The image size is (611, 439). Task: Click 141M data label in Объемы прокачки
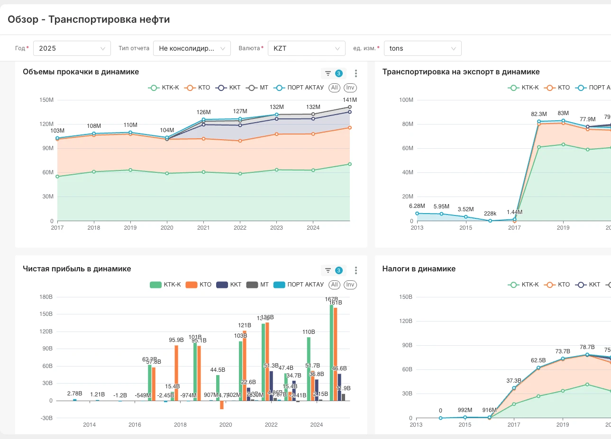click(350, 100)
